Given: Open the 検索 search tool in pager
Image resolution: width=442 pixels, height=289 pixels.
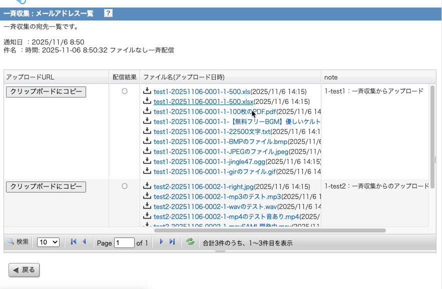Looking at the screenshot, I should point(18,242).
